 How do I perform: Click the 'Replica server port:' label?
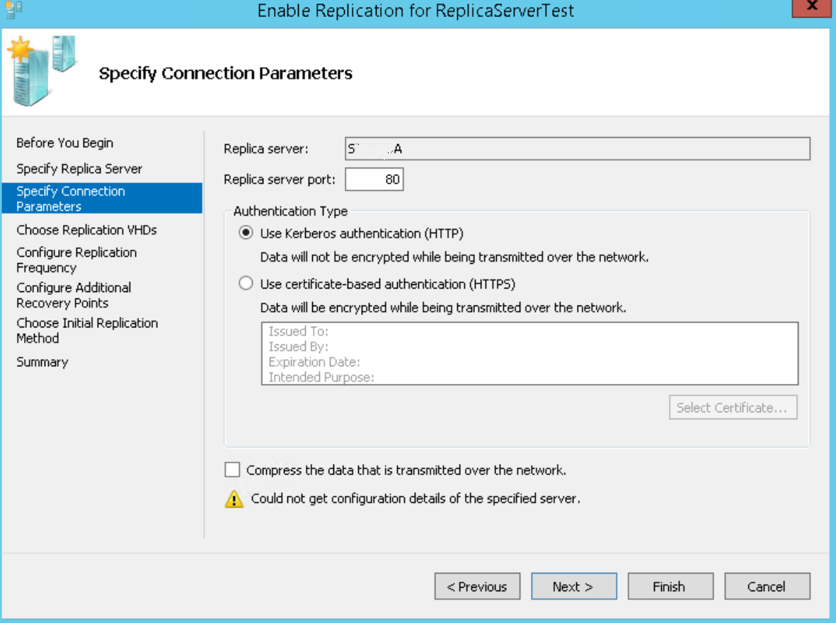point(280,180)
